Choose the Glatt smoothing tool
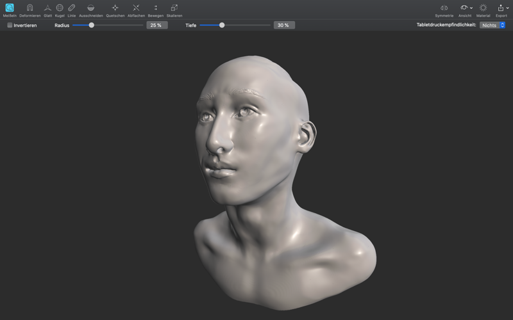 coord(47,8)
